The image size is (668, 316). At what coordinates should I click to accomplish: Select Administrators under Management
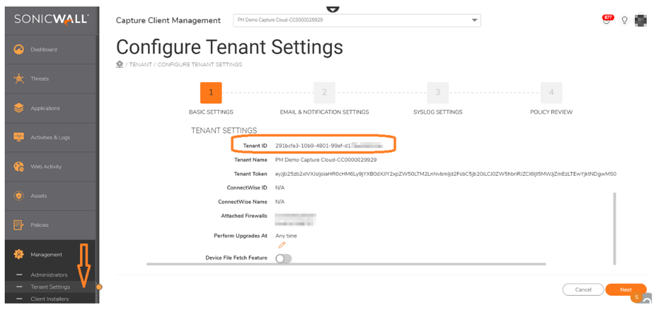click(49, 275)
